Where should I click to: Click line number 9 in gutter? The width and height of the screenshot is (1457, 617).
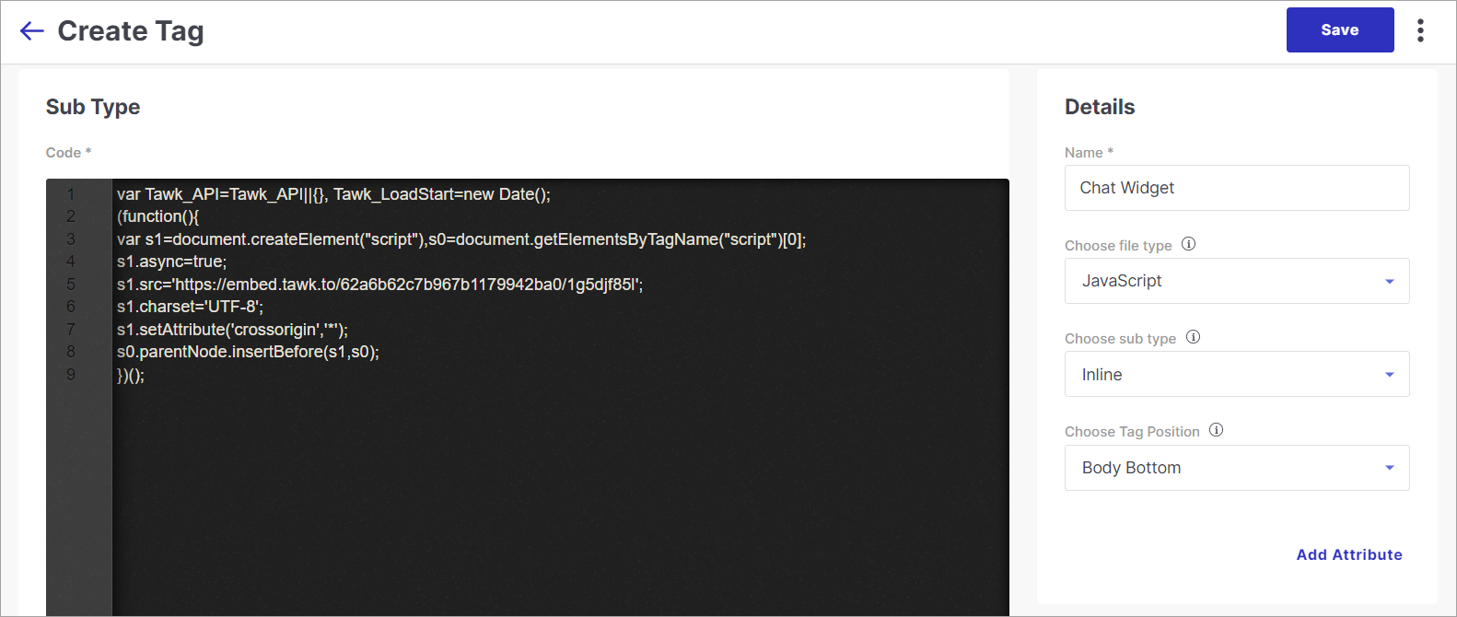tap(71, 375)
